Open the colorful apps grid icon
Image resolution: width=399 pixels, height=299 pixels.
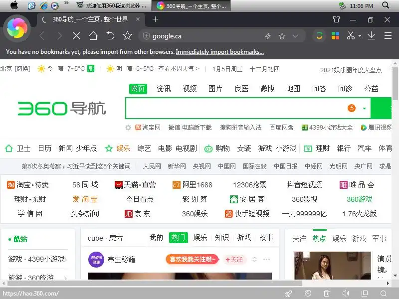pos(335,36)
